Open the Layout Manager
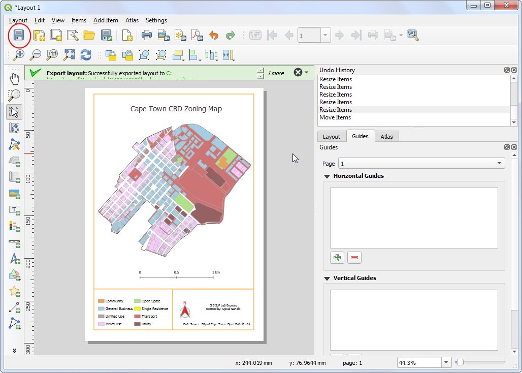The height and width of the screenshot is (373, 522). 74,35
